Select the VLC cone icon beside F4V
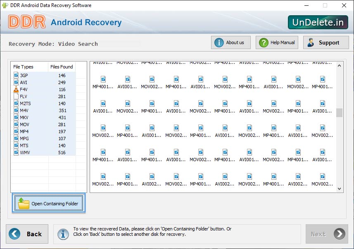The height and width of the screenshot is (249, 354). tap(16, 89)
